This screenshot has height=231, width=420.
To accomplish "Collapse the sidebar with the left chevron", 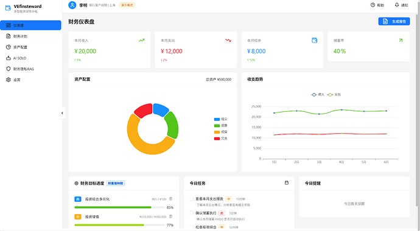I will click(62, 113).
